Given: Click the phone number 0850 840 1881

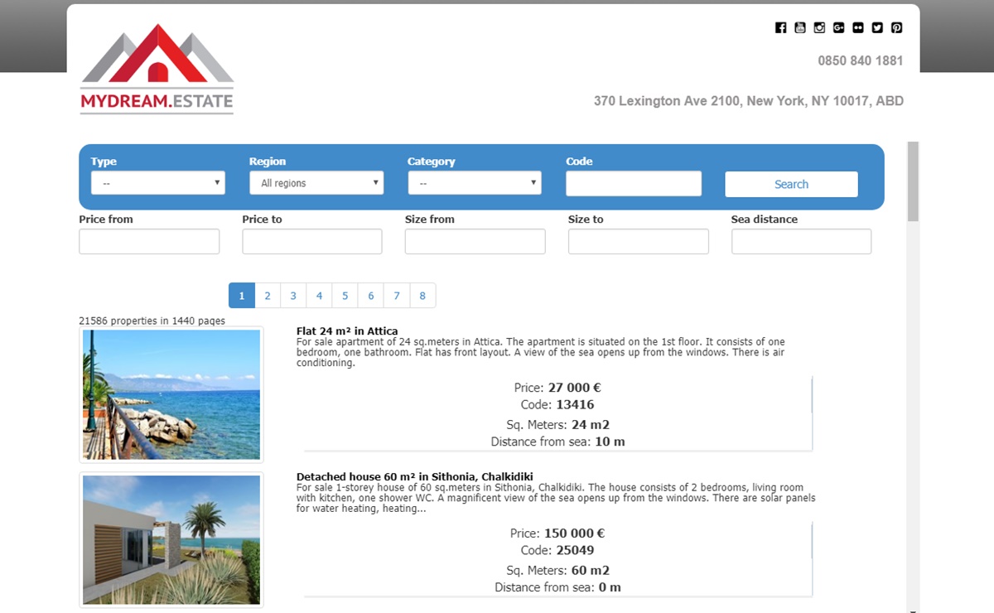Looking at the screenshot, I should point(861,60).
